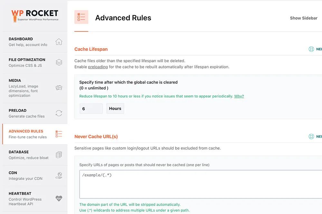Click the Media image icon
The image size is (322, 214).
59,87
